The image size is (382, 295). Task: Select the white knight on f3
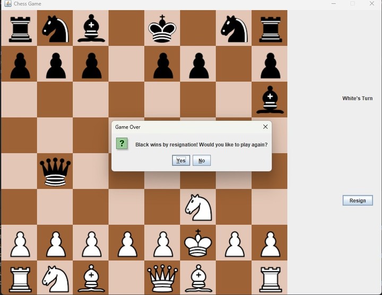coord(198,207)
